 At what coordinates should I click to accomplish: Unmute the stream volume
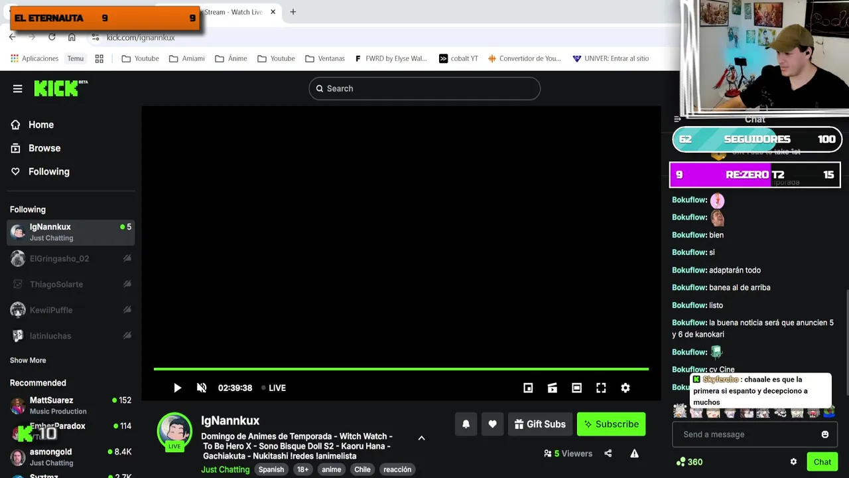(202, 388)
